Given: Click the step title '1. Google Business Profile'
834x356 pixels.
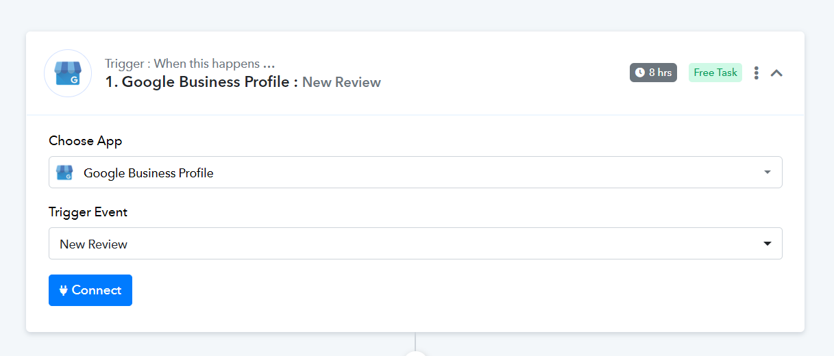Looking at the screenshot, I should tap(197, 82).
